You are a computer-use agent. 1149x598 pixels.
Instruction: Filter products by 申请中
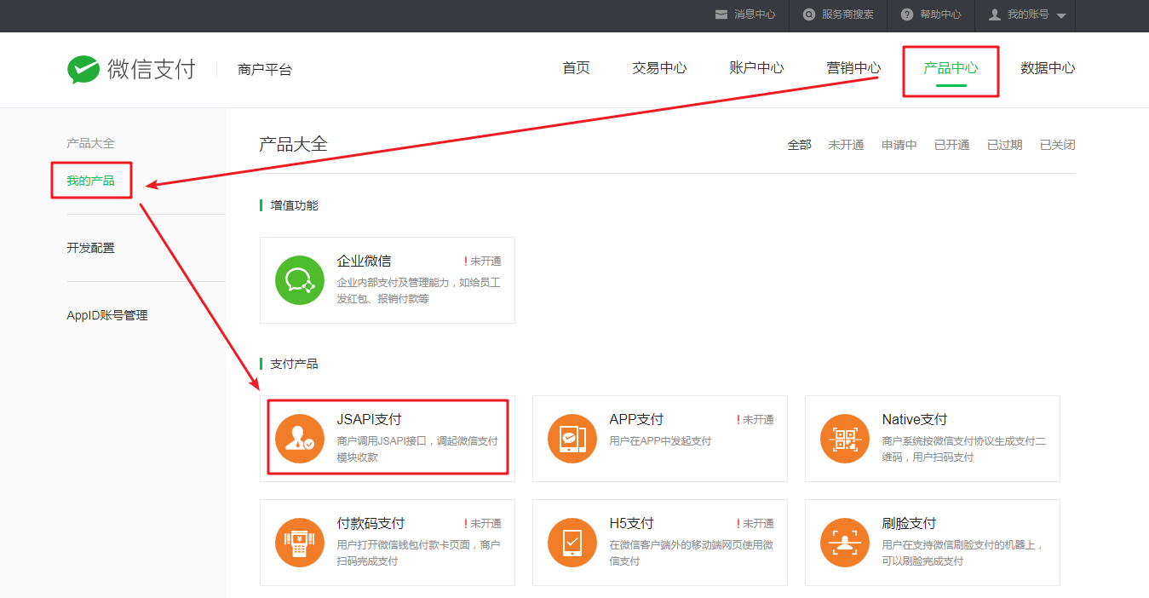pos(899,145)
